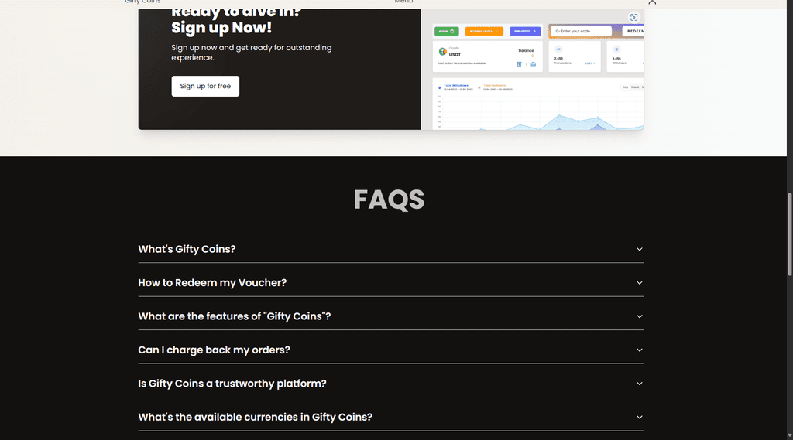Click the "Is Gifty Coins a trustworthy platform?" text
This screenshot has height=440, width=793.
coord(232,384)
